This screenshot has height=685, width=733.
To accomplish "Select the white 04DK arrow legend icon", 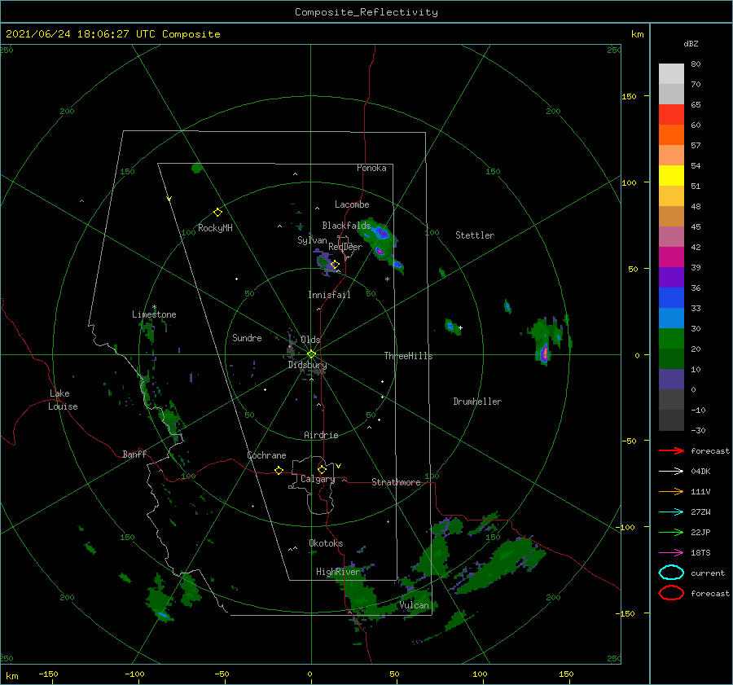I will coord(671,471).
